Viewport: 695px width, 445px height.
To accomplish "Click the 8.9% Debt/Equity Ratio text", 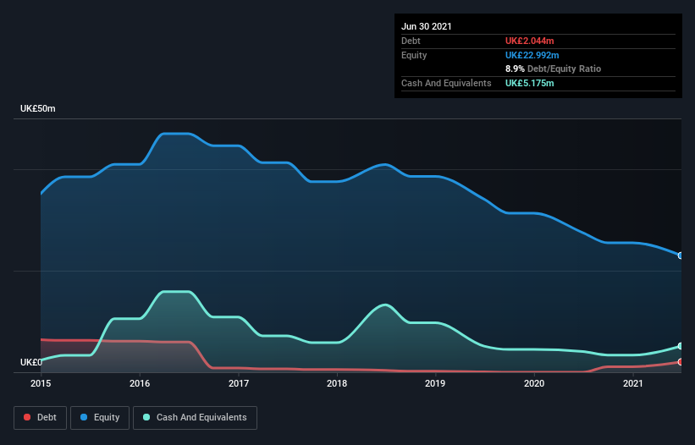I will point(553,69).
